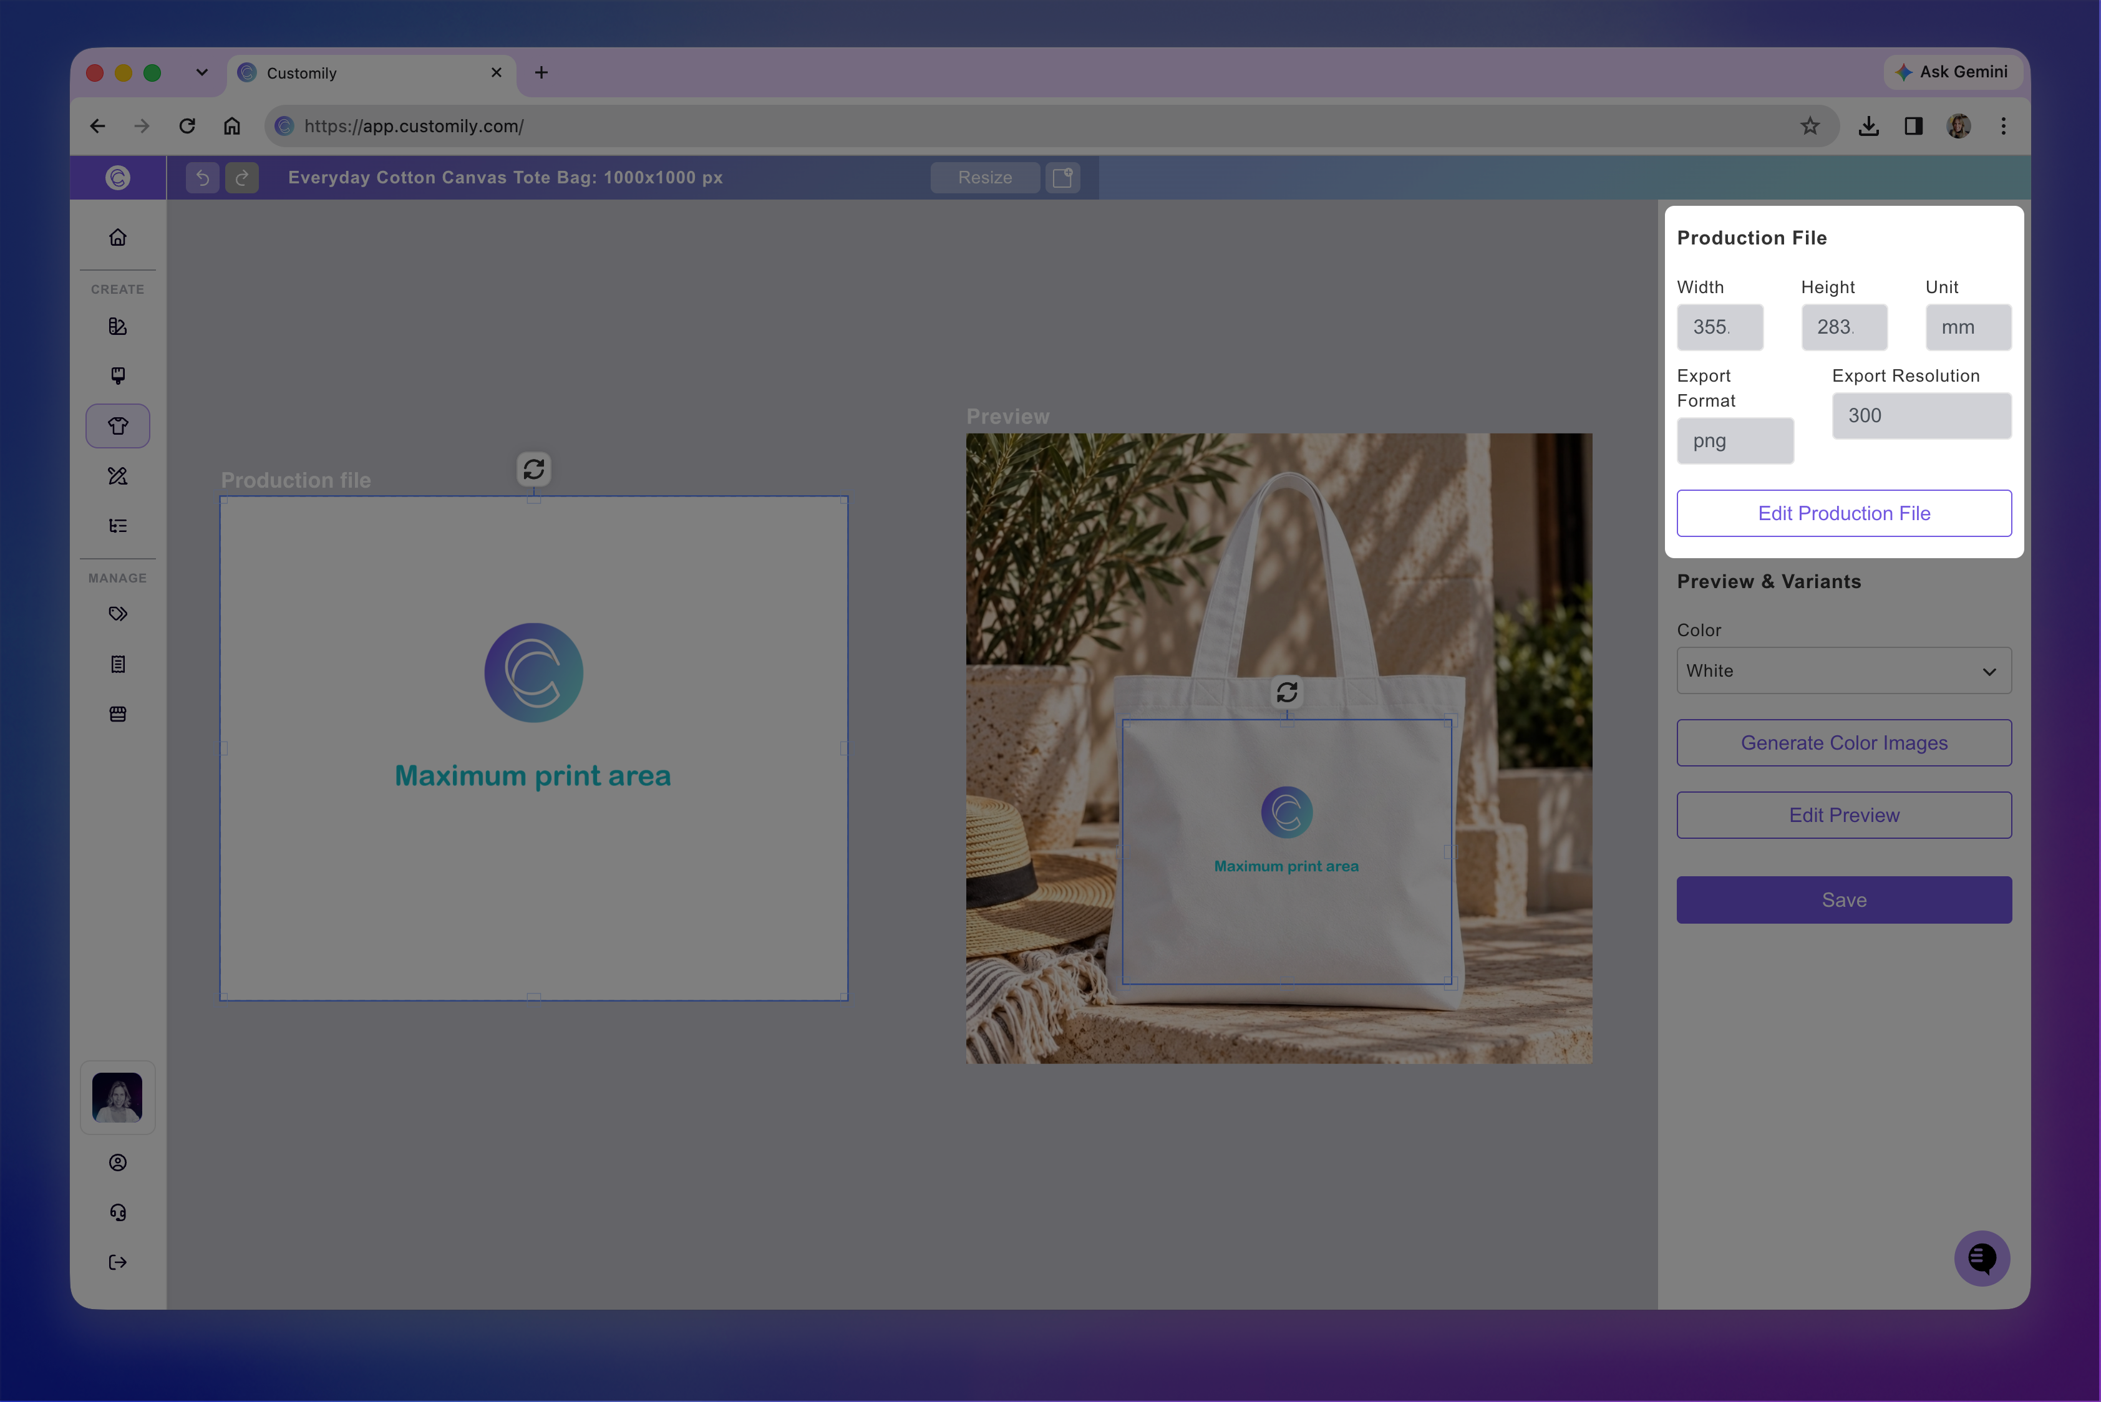This screenshot has width=2101, height=1402.
Task: Click the export icon beside Resize
Action: tap(1062, 178)
